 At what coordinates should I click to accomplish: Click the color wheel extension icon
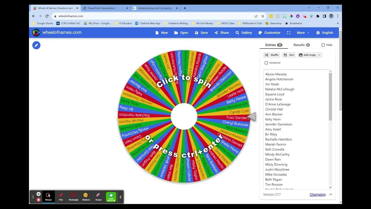pyautogui.click(x=291, y=16)
